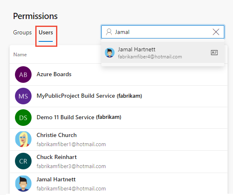Open the Azure Boards user row
This screenshot has height=195, width=233.
pos(118,75)
